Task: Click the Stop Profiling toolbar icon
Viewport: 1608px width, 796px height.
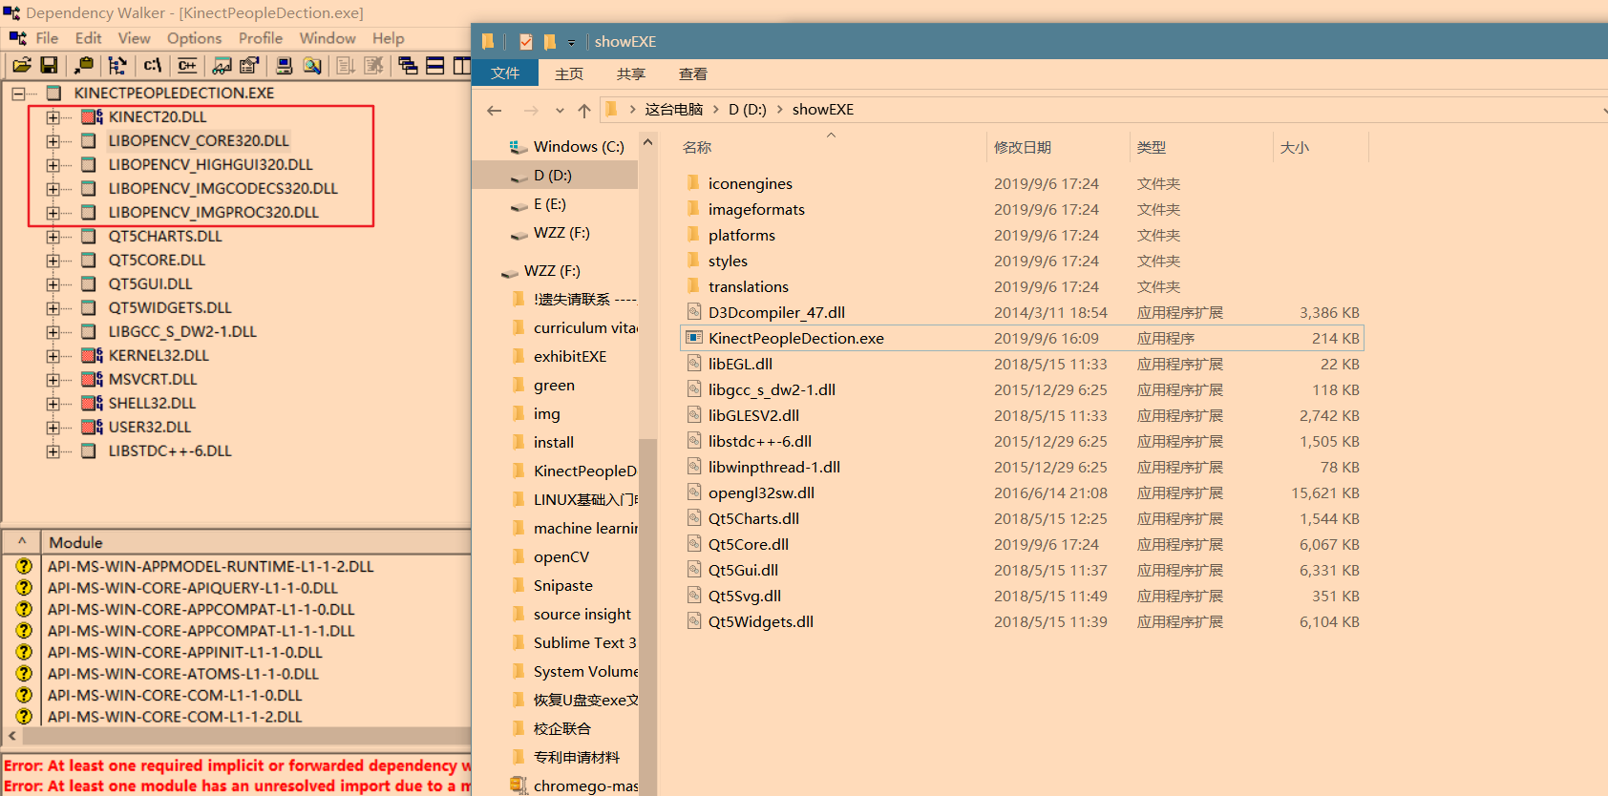Action: tap(373, 65)
